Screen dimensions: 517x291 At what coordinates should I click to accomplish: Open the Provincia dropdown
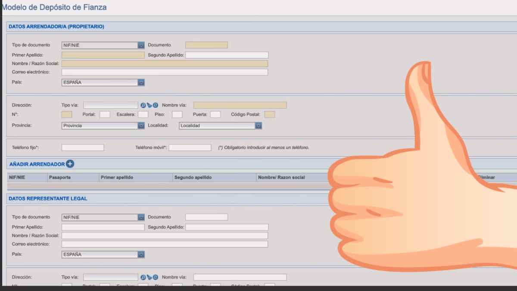tap(141, 126)
